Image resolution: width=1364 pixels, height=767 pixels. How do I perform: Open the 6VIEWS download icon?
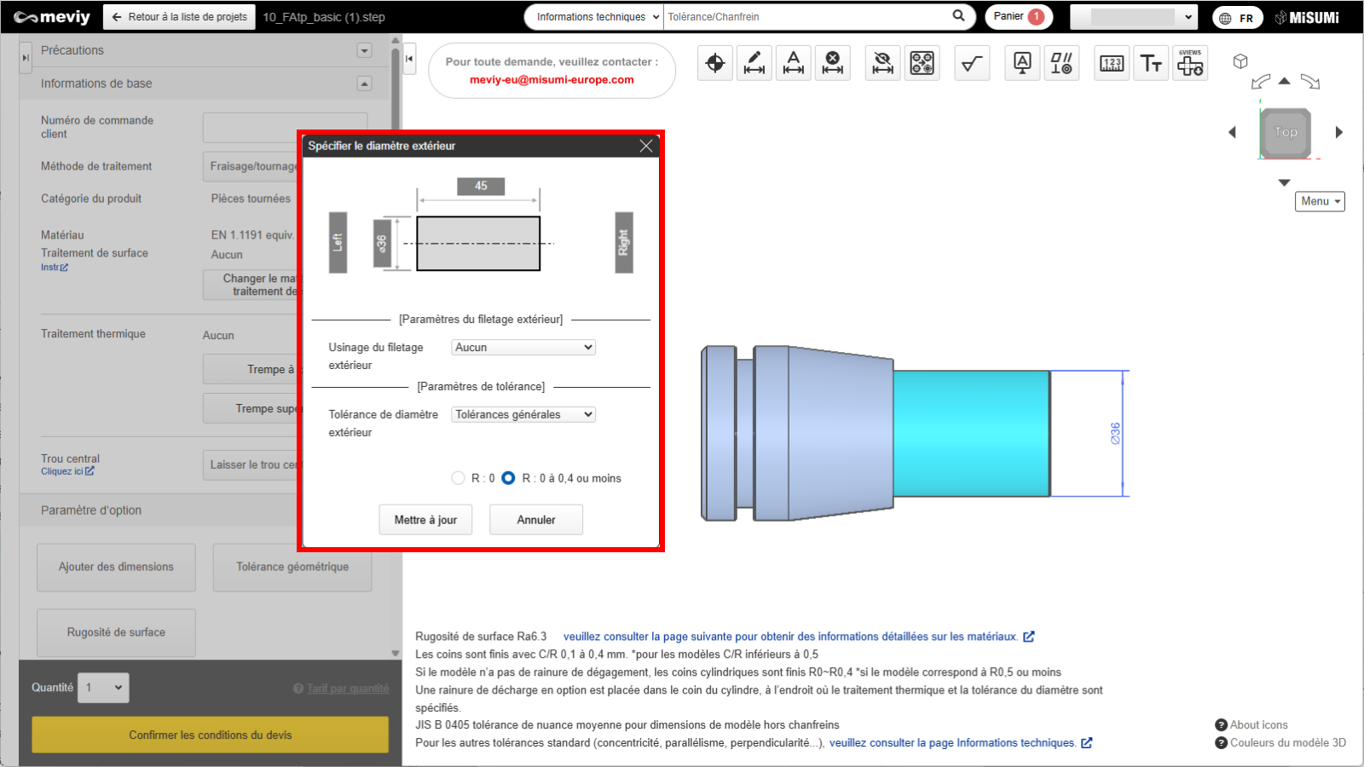click(1190, 63)
